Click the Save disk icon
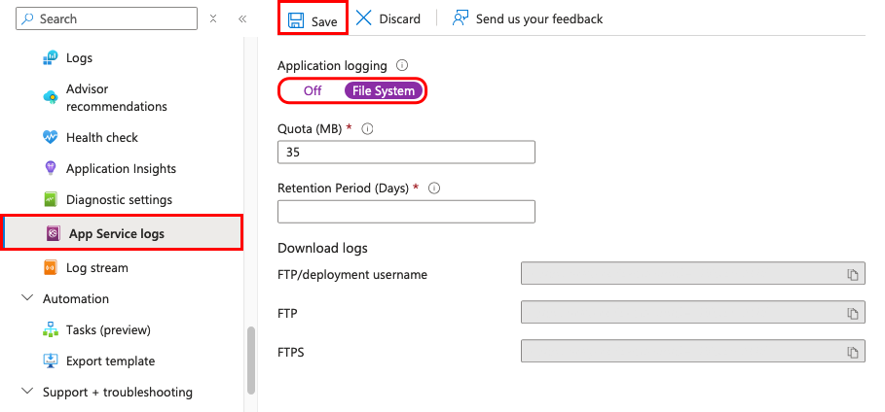Viewport: 885px width, 412px height. click(293, 20)
